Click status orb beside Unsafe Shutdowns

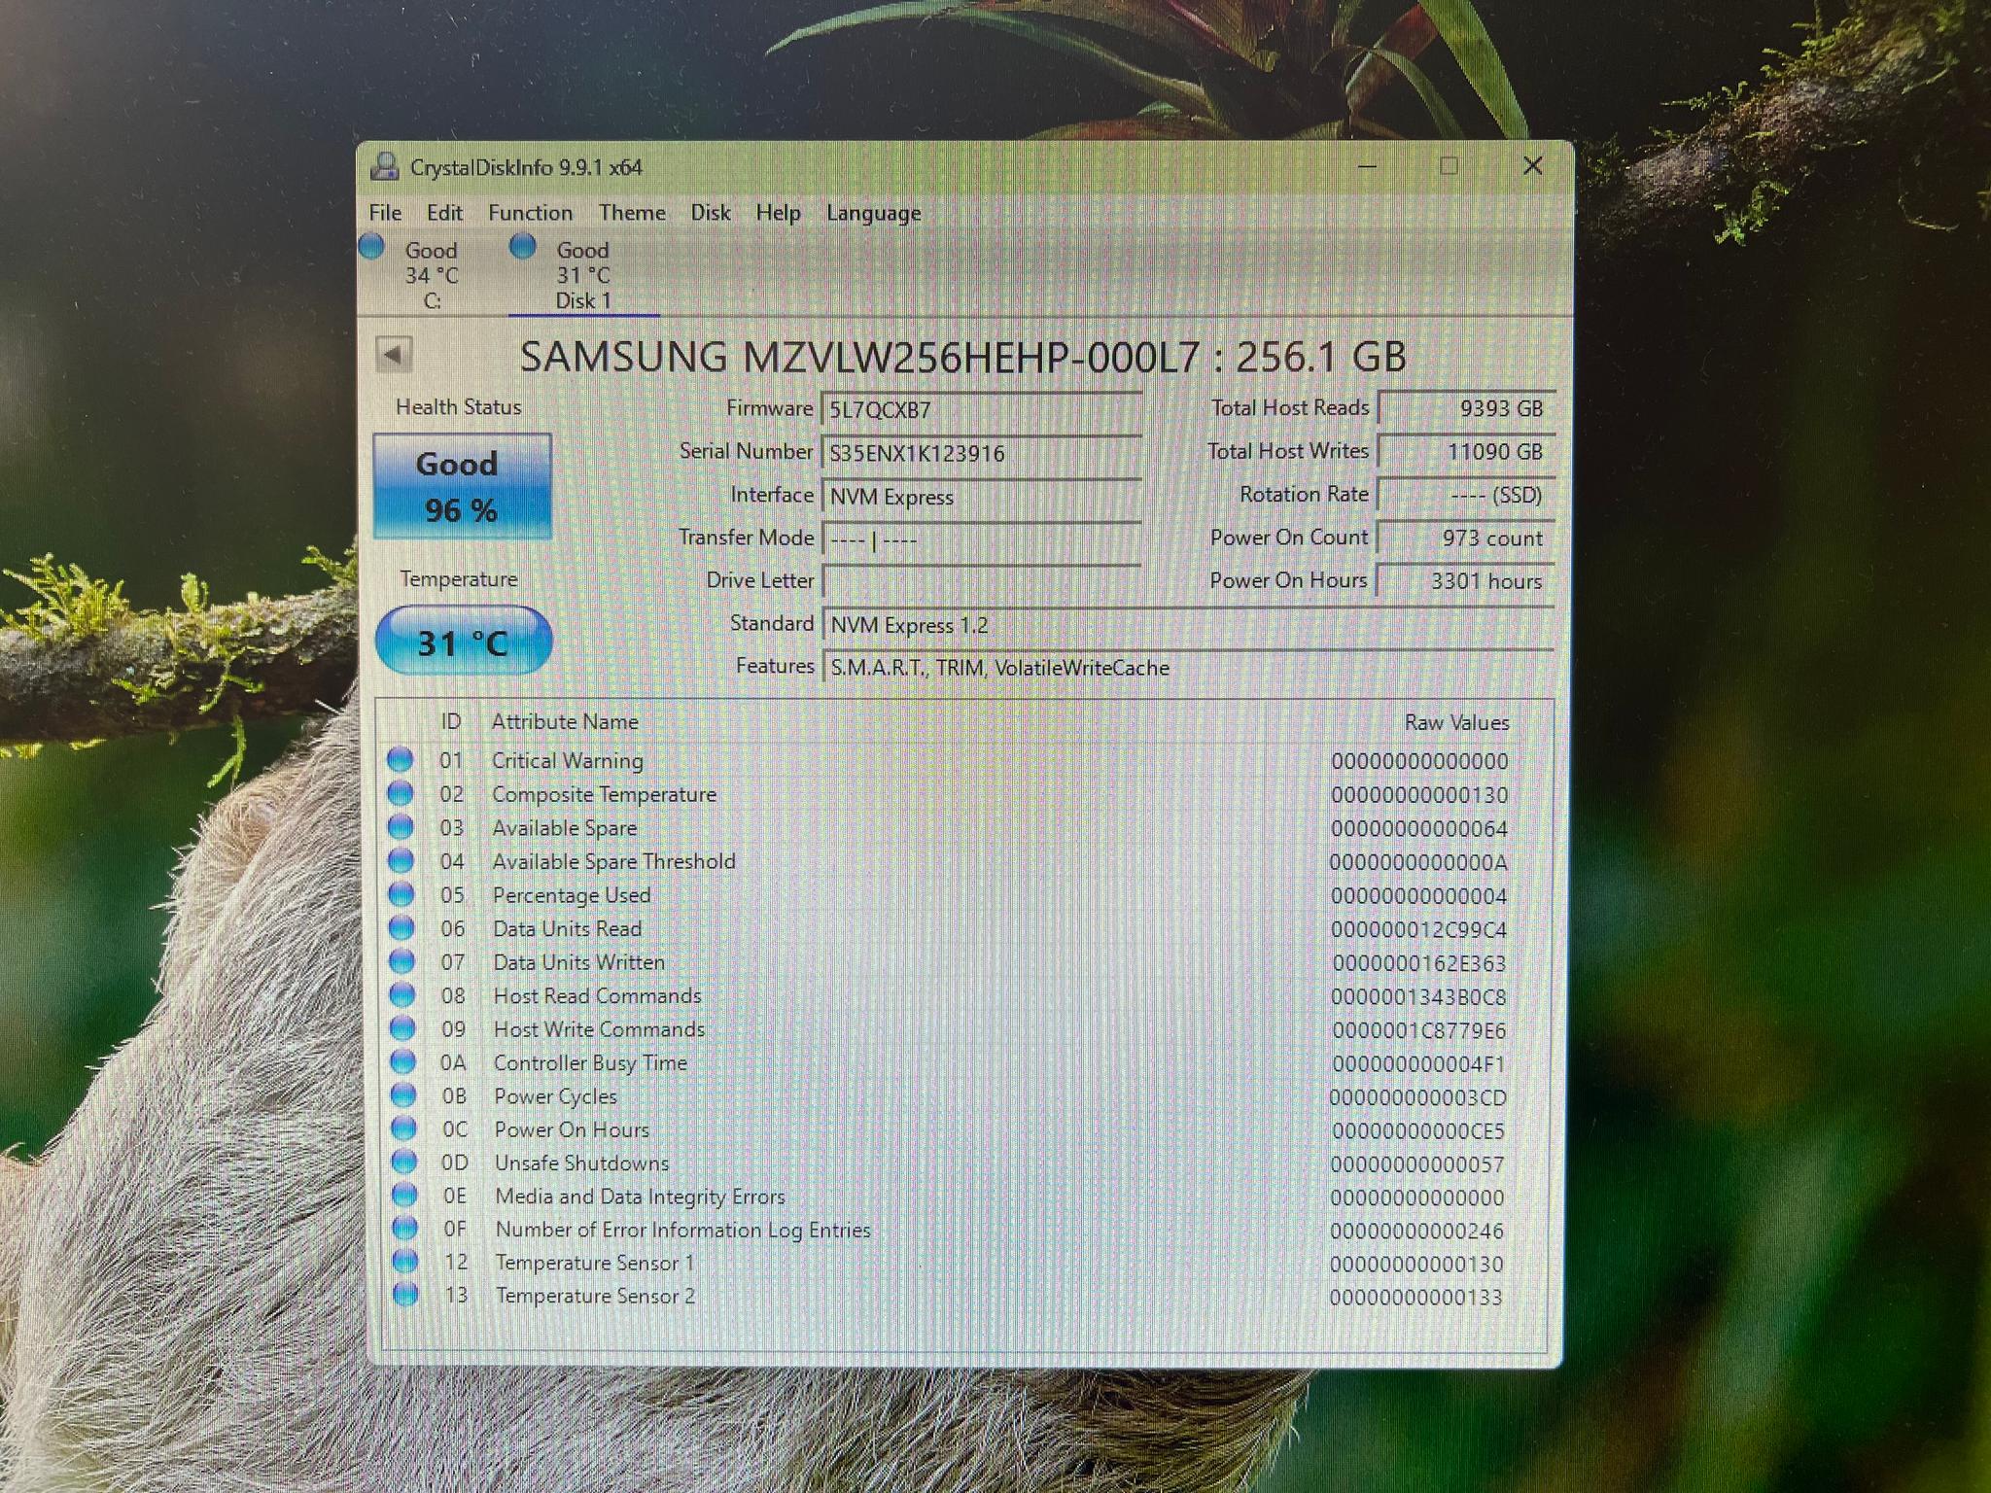404,1162
